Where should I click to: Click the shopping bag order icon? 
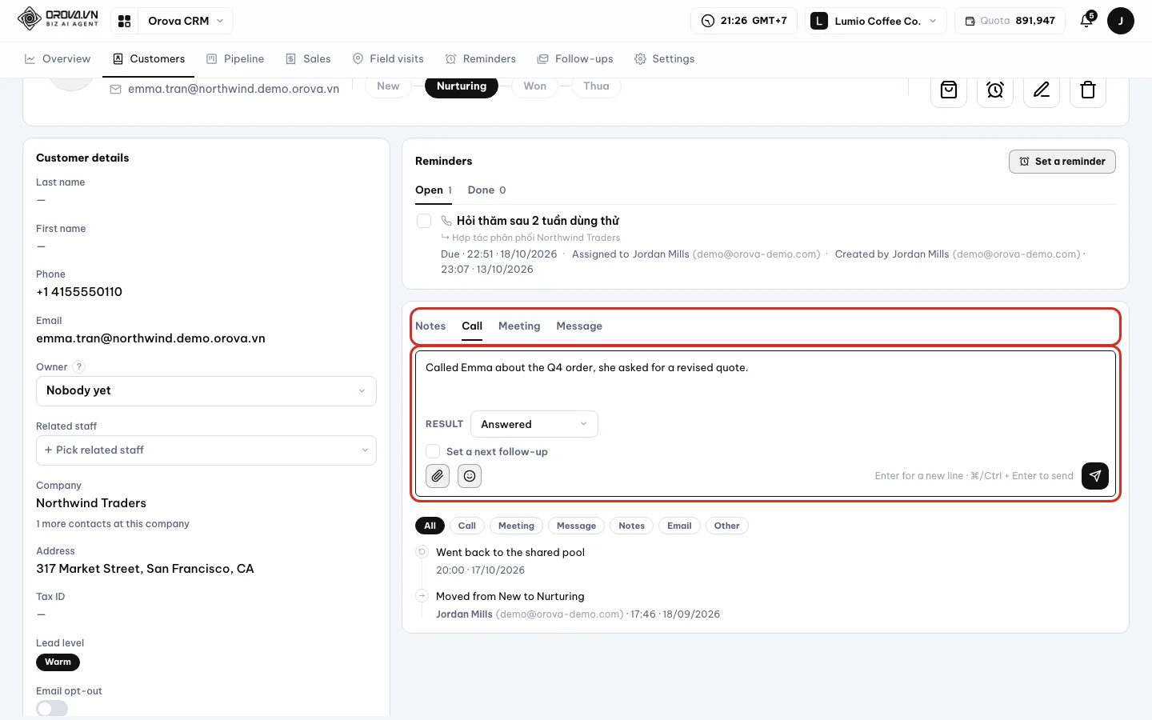[x=949, y=90]
